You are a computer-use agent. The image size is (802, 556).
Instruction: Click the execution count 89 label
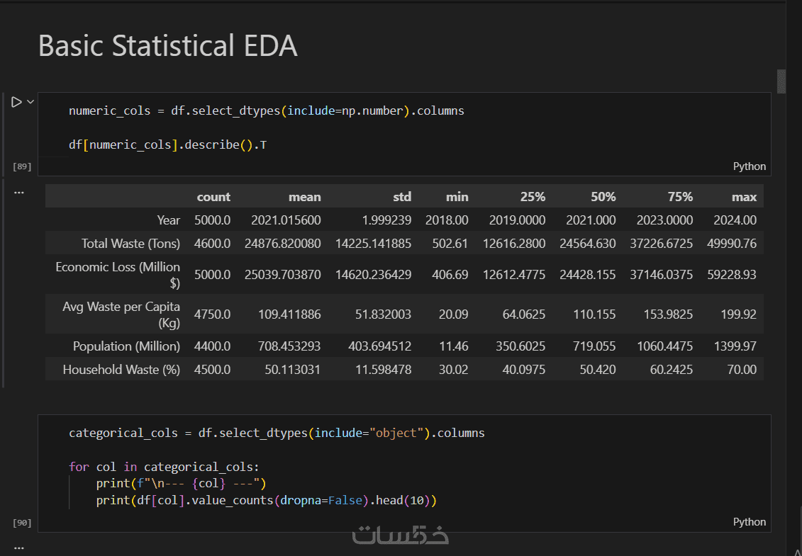[x=23, y=166]
